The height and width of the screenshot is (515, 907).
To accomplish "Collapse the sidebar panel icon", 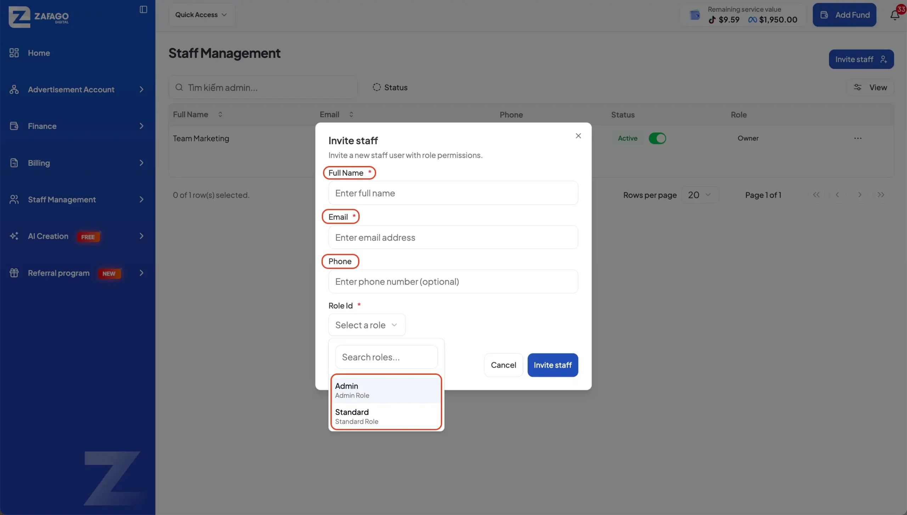I will 143,10.
